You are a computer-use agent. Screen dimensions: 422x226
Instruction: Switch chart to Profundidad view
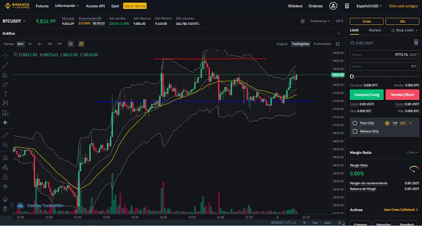322,44
